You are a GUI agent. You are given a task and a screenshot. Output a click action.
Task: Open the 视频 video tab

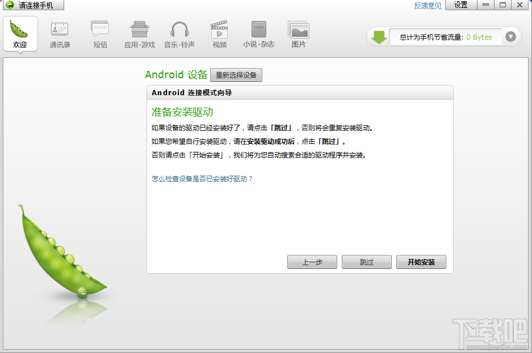(x=220, y=34)
